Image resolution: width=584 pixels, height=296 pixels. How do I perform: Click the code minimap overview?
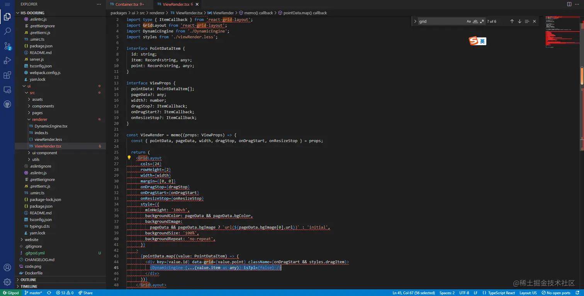click(562, 32)
